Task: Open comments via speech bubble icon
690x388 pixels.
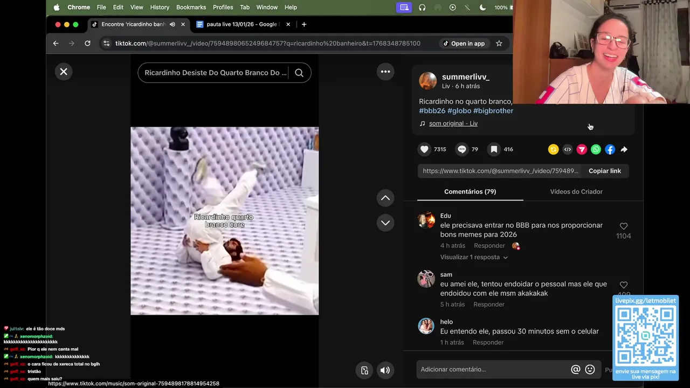Action: (462, 149)
